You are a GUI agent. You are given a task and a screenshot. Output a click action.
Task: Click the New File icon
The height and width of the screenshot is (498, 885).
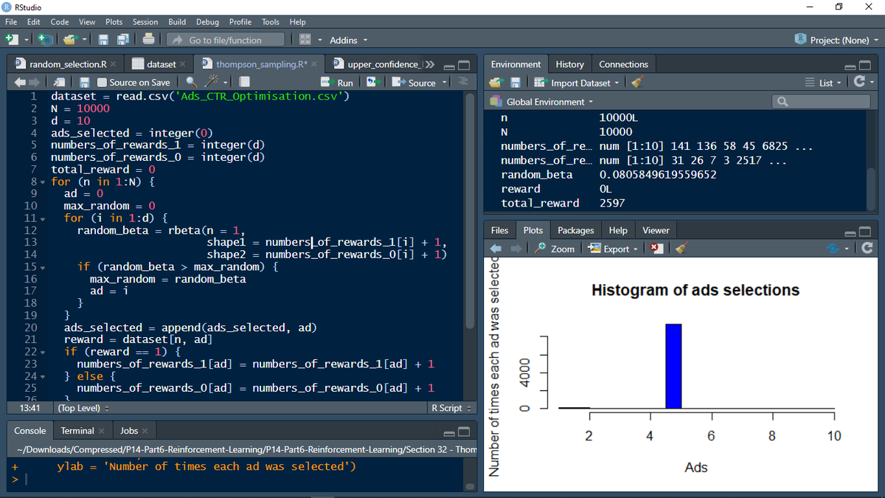13,40
